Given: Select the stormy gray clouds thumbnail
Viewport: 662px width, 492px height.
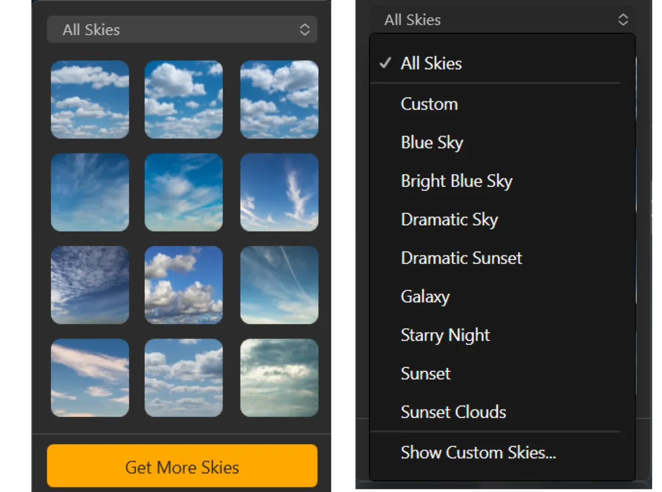Looking at the screenshot, I should 279,378.
